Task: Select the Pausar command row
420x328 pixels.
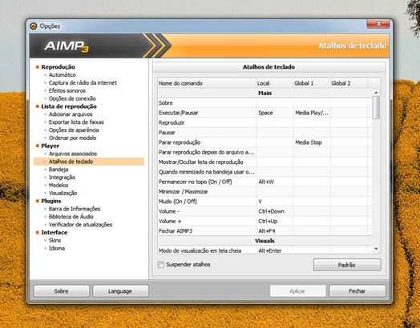Action: (x=265, y=133)
